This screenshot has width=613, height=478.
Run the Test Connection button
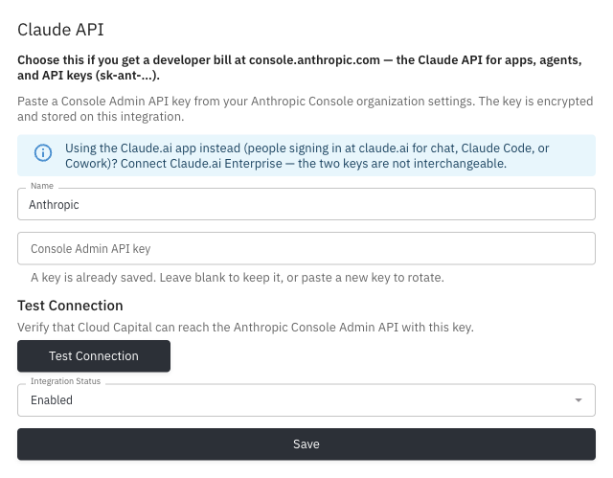click(94, 356)
